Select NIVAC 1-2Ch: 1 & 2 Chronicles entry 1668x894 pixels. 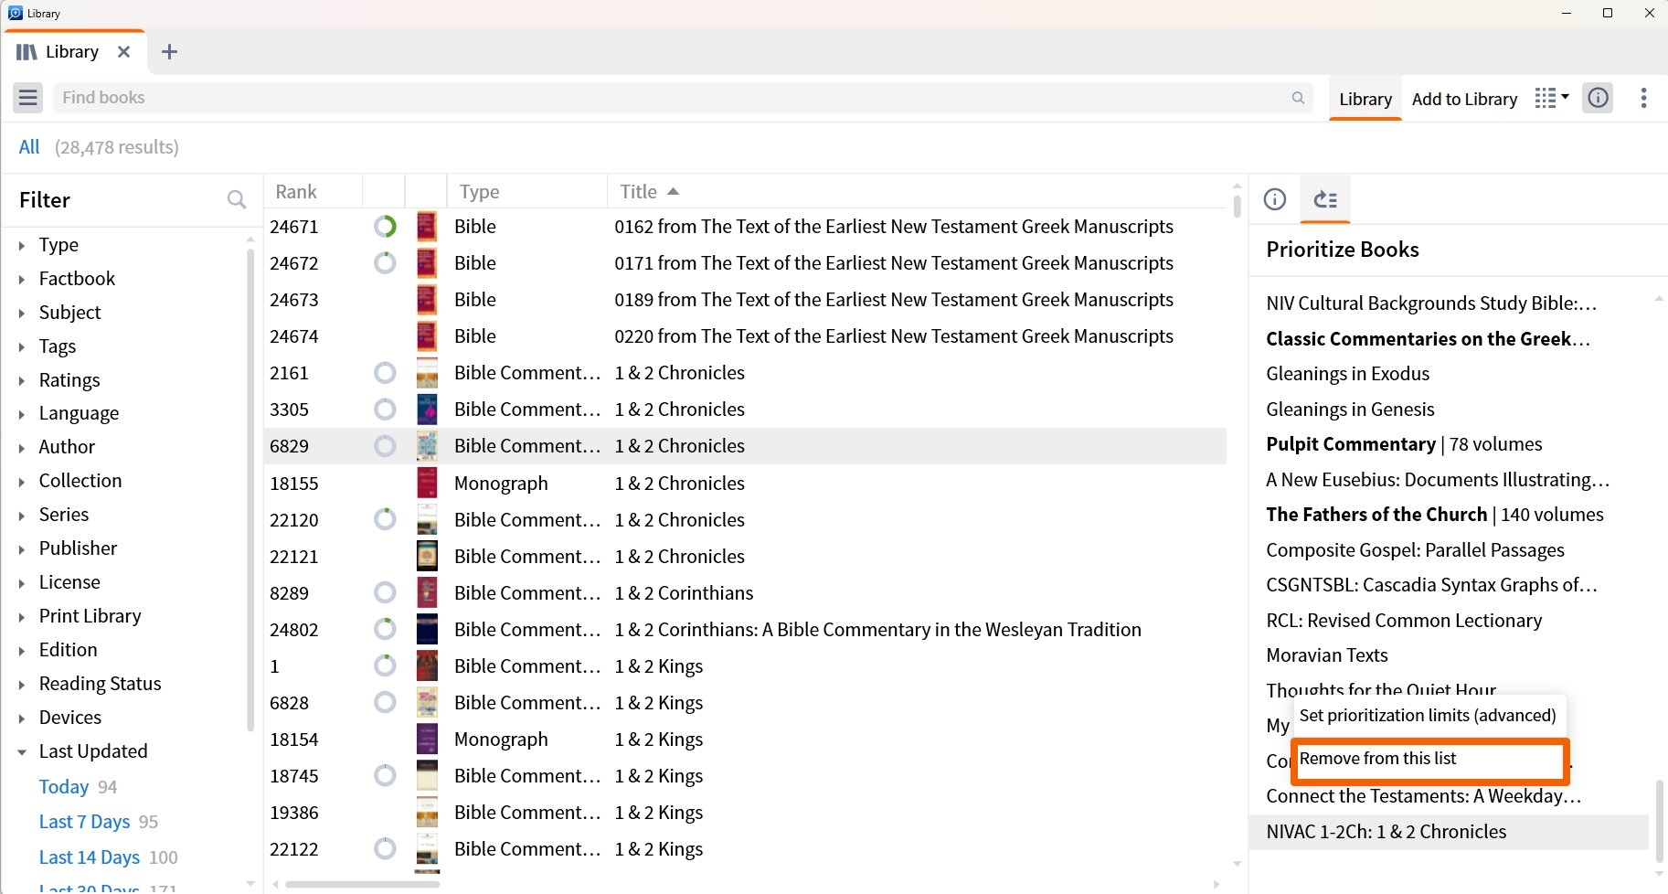point(1450,832)
